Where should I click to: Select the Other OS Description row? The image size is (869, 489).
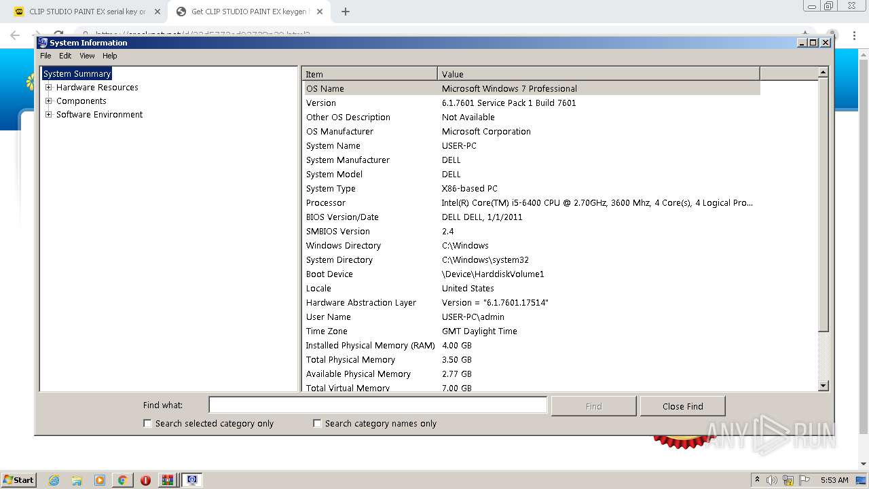[x=532, y=117]
